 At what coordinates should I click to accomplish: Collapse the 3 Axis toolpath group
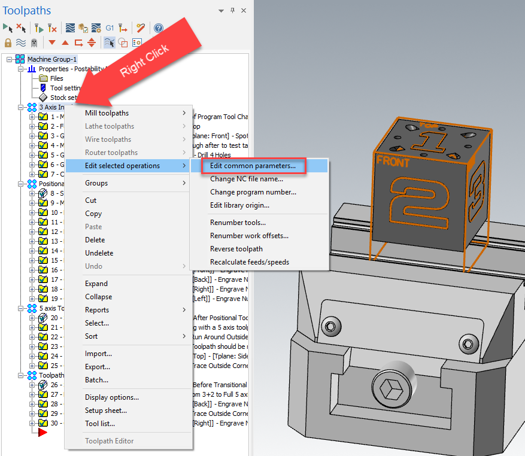coord(21,107)
